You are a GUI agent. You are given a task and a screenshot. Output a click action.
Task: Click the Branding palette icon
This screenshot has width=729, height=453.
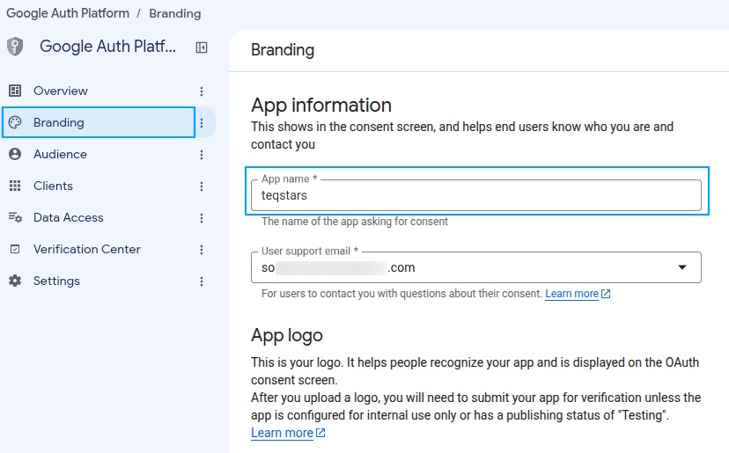pyautogui.click(x=15, y=122)
